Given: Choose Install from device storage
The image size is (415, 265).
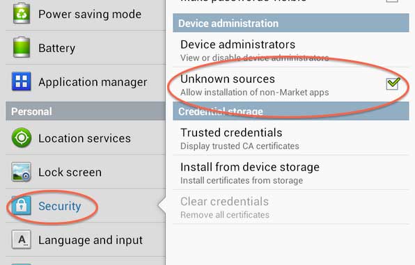Looking at the screenshot, I should click(290, 172).
